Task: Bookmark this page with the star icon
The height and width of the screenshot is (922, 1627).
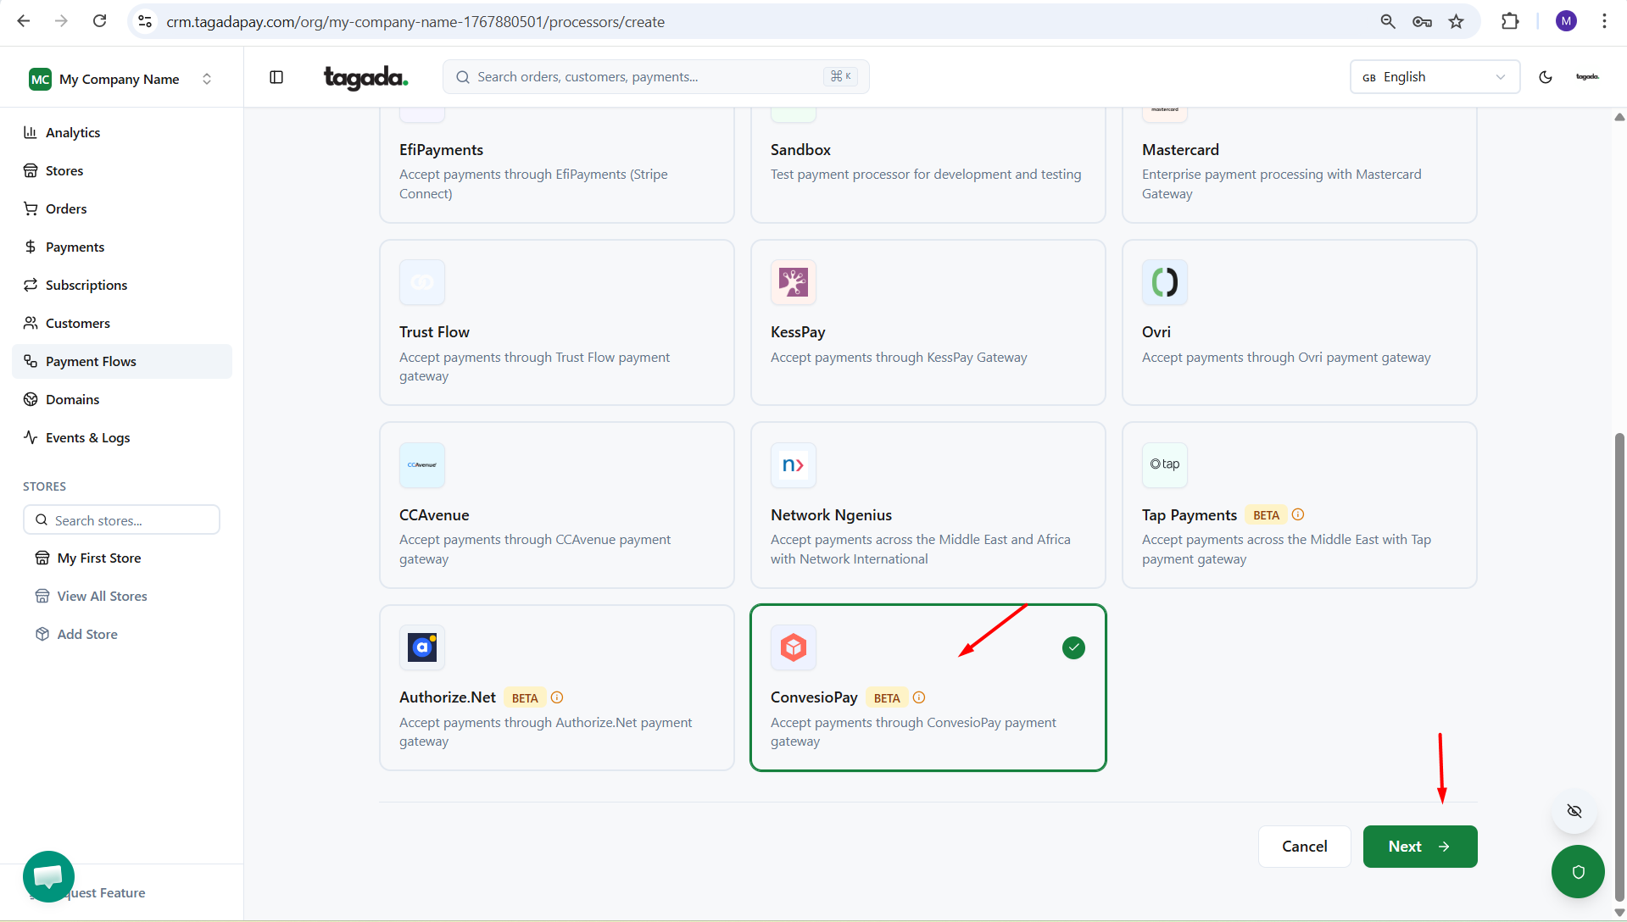Action: click(x=1456, y=21)
